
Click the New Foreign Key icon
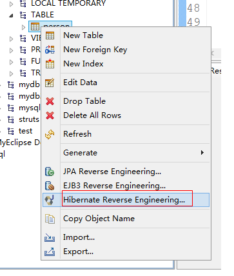(x=50, y=50)
